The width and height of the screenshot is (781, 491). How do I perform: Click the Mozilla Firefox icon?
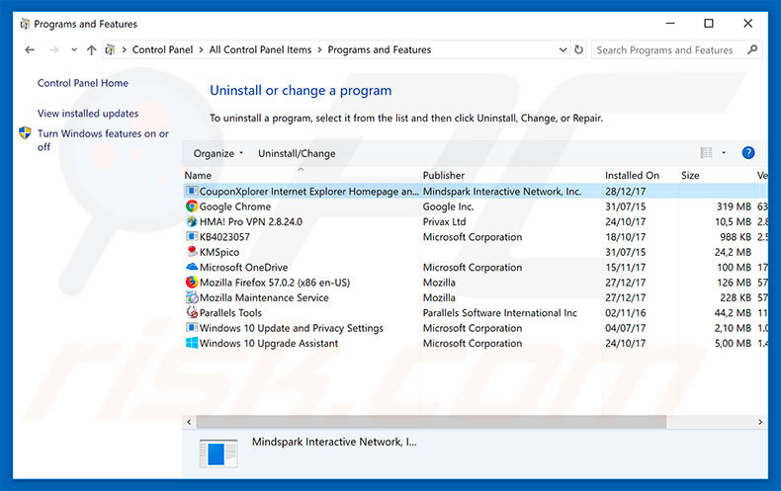point(191,283)
